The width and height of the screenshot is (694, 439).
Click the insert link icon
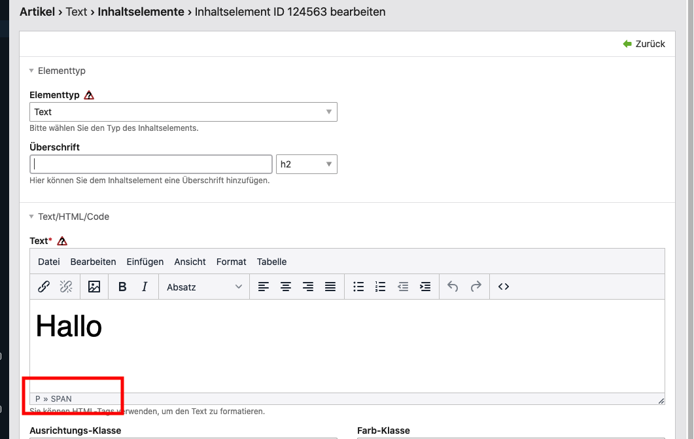click(44, 287)
